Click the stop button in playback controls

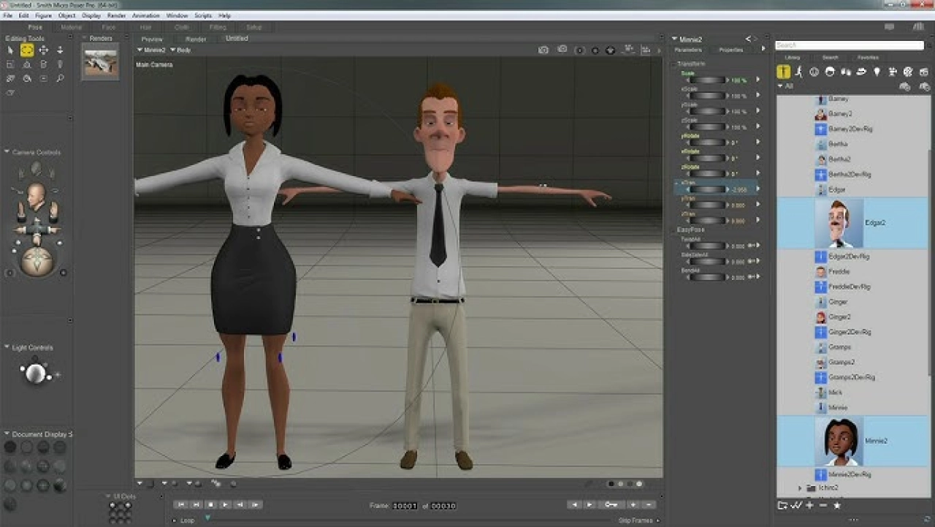[x=210, y=504]
